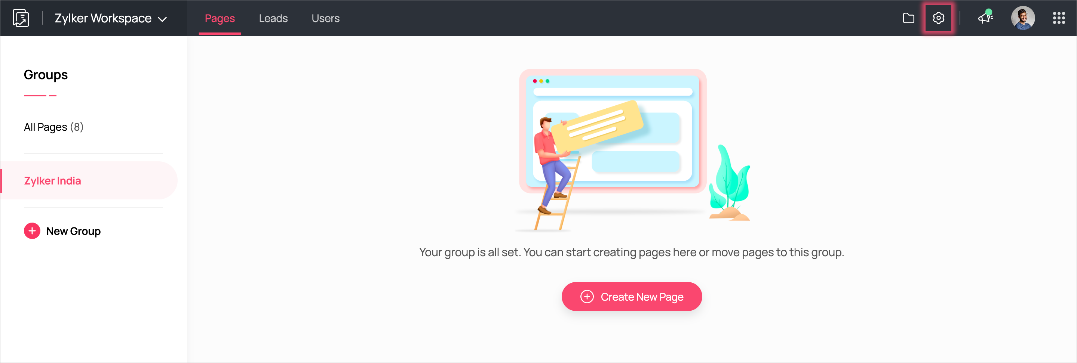Click the green notification dot on megaphone
Viewport: 1077px width, 363px height.
click(989, 12)
